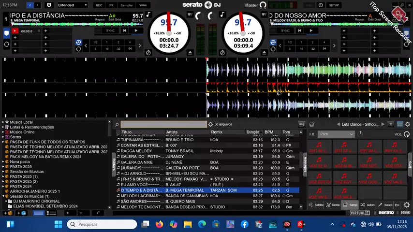This screenshot has width=413, height=232.
Task: Activate the left deck key lock note icon
Action: [x=148, y=14]
